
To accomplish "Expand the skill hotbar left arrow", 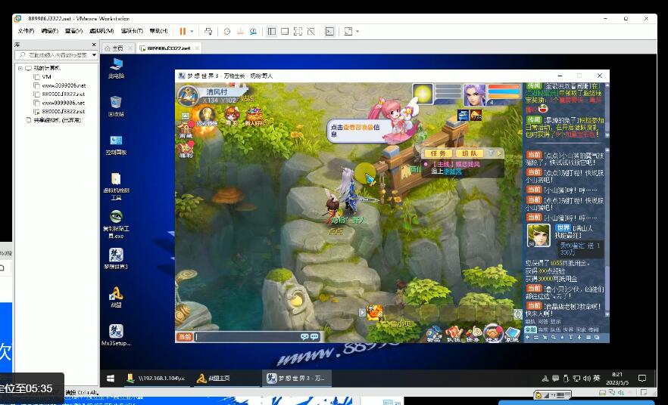I will (x=362, y=313).
